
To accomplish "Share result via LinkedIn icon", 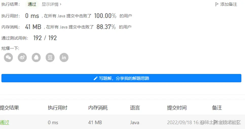I will pyautogui.click(x=64, y=58).
